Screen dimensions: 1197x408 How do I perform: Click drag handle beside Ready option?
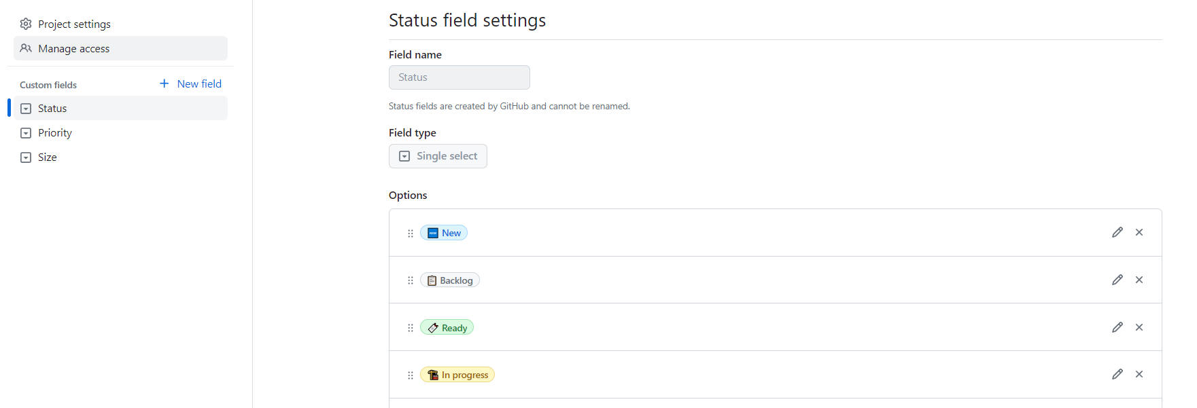click(x=411, y=328)
